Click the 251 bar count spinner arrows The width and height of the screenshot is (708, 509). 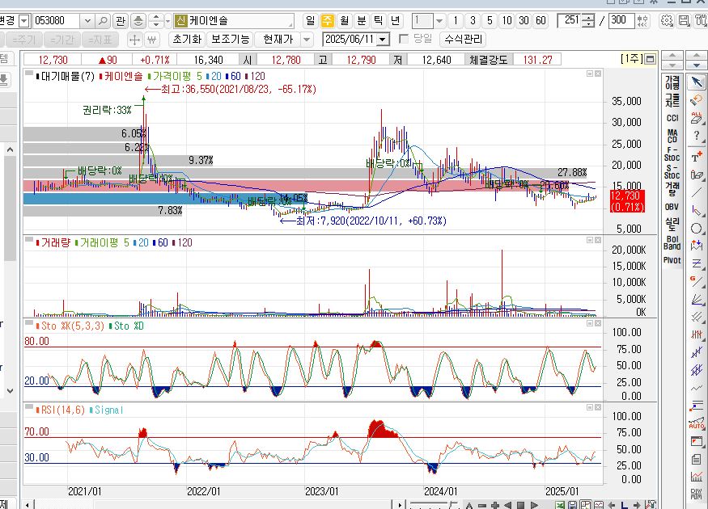tap(588, 21)
